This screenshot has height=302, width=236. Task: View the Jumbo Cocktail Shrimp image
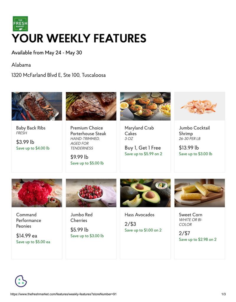click(199, 106)
